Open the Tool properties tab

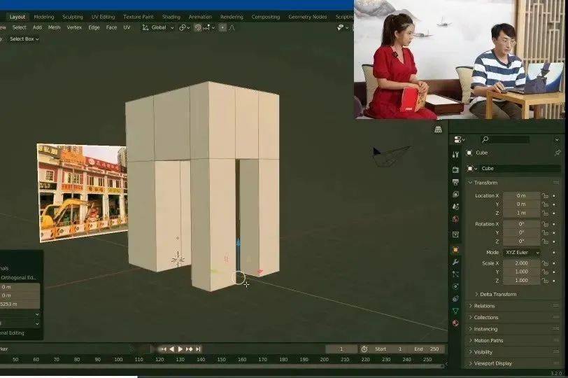pos(455,155)
